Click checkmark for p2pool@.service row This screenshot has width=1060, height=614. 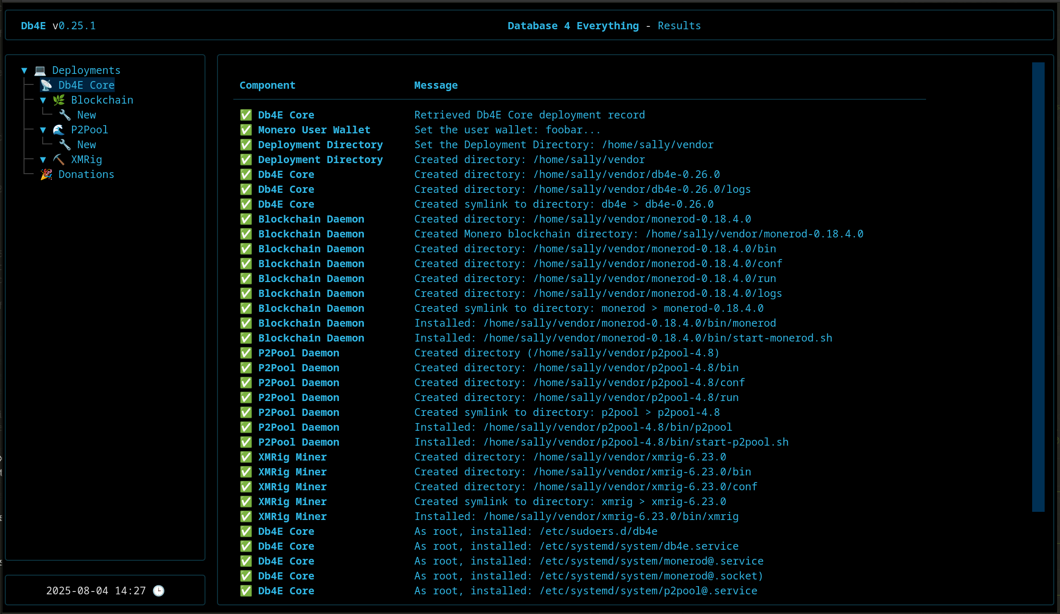(246, 591)
